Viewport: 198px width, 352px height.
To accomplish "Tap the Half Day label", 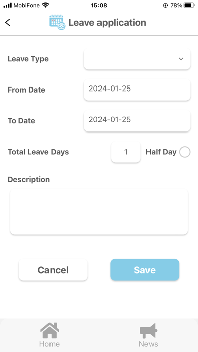I will [x=161, y=152].
